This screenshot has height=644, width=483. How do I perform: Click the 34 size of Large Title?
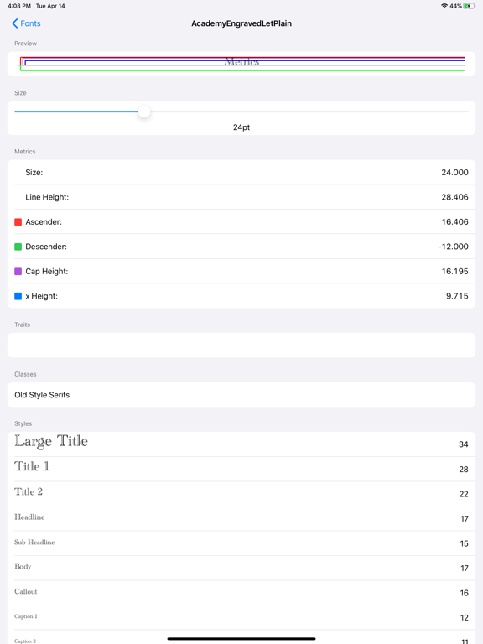463,444
